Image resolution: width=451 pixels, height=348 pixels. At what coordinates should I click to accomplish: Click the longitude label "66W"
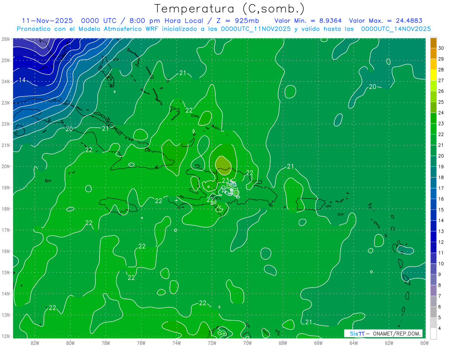318,343
